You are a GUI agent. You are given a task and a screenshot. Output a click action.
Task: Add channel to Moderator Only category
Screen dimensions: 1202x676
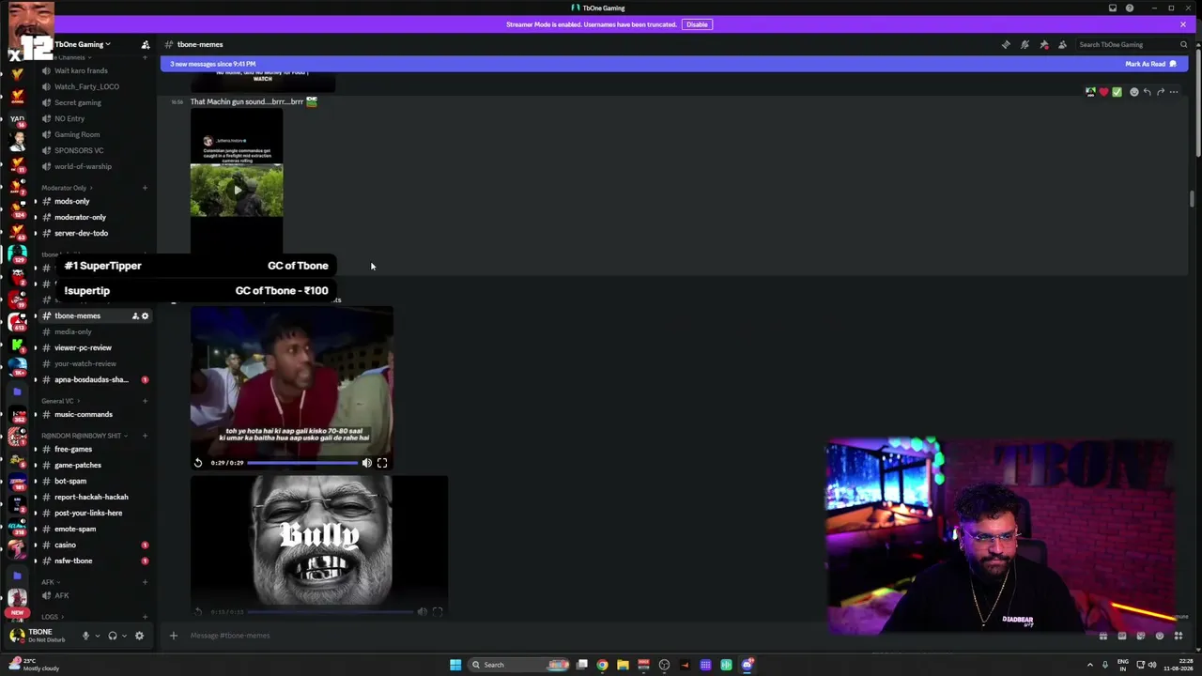click(x=145, y=188)
